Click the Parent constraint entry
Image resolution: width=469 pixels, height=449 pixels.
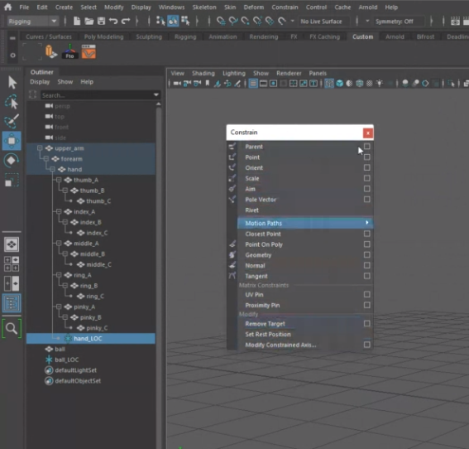(x=254, y=147)
